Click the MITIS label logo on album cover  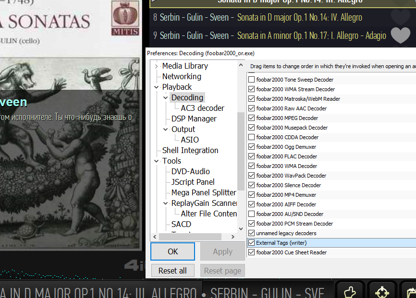(125, 19)
